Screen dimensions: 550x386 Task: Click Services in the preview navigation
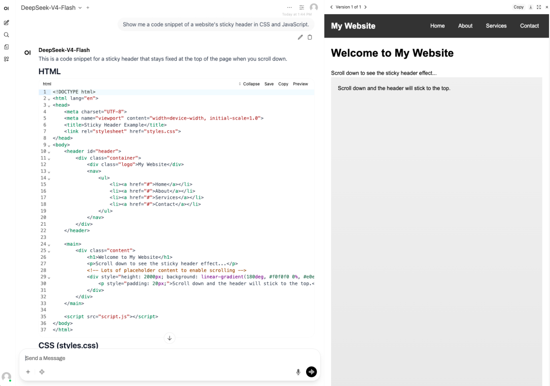(496, 26)
